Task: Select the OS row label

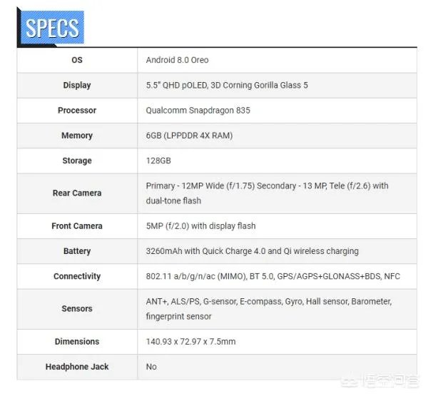Action: point(77,60)
